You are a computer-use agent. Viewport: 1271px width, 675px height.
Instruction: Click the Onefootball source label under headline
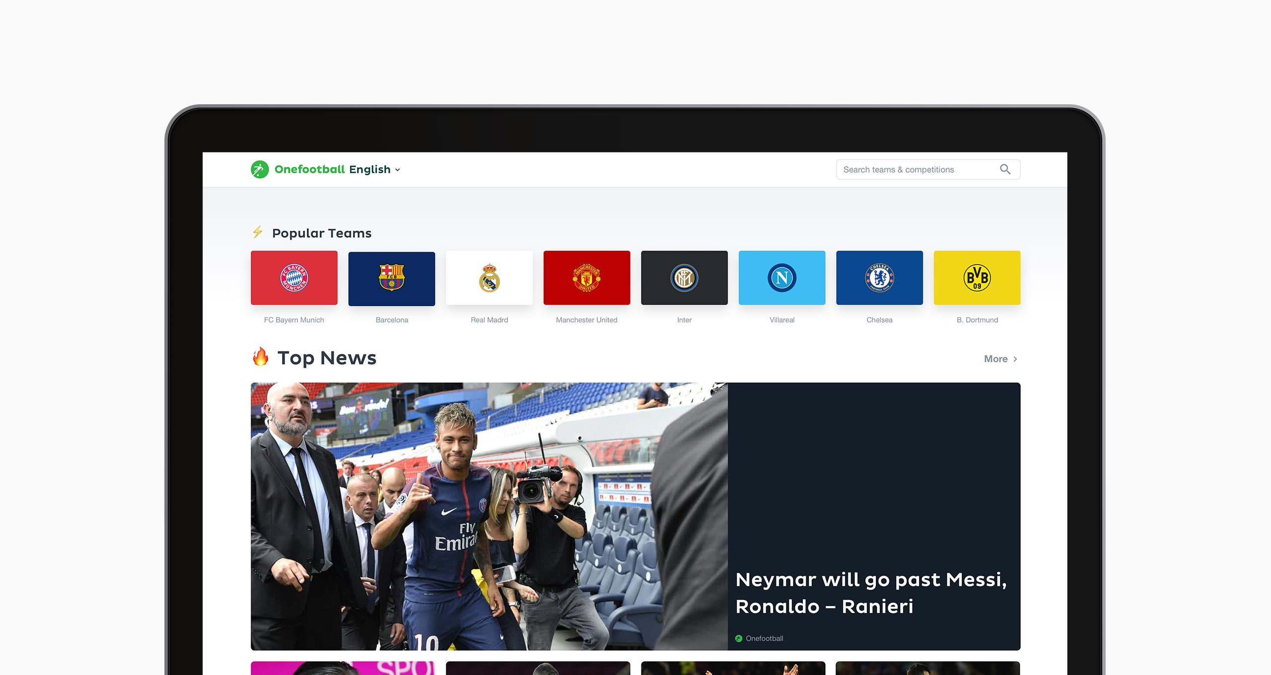pyautogui.click(x=764, y=638)
